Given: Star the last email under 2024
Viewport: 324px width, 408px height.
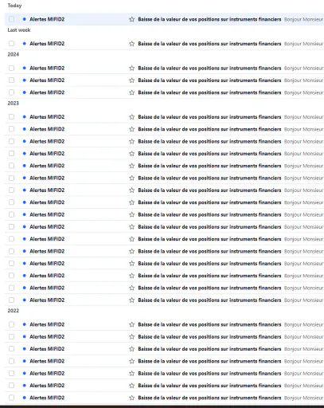Looking at the screenshot, I should pyautogui.click(x=131, y=92).
